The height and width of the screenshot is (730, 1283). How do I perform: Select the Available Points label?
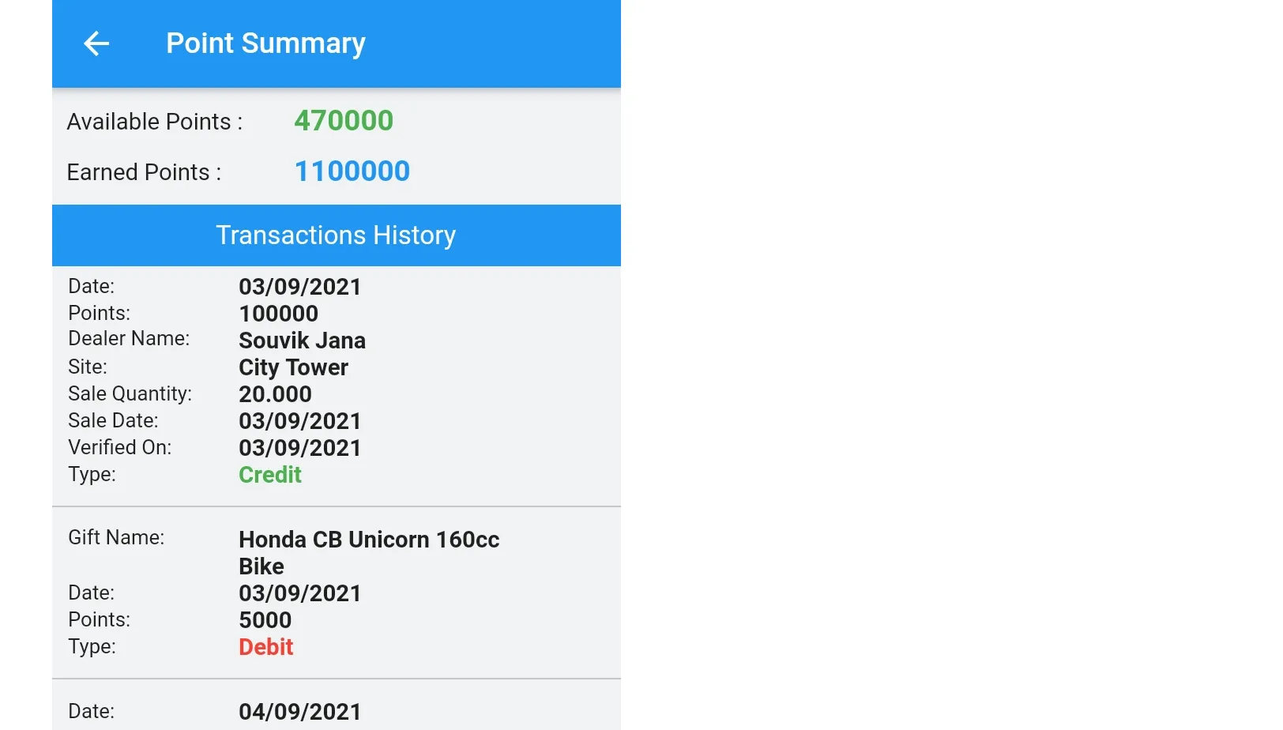click(x=154, y=121)
